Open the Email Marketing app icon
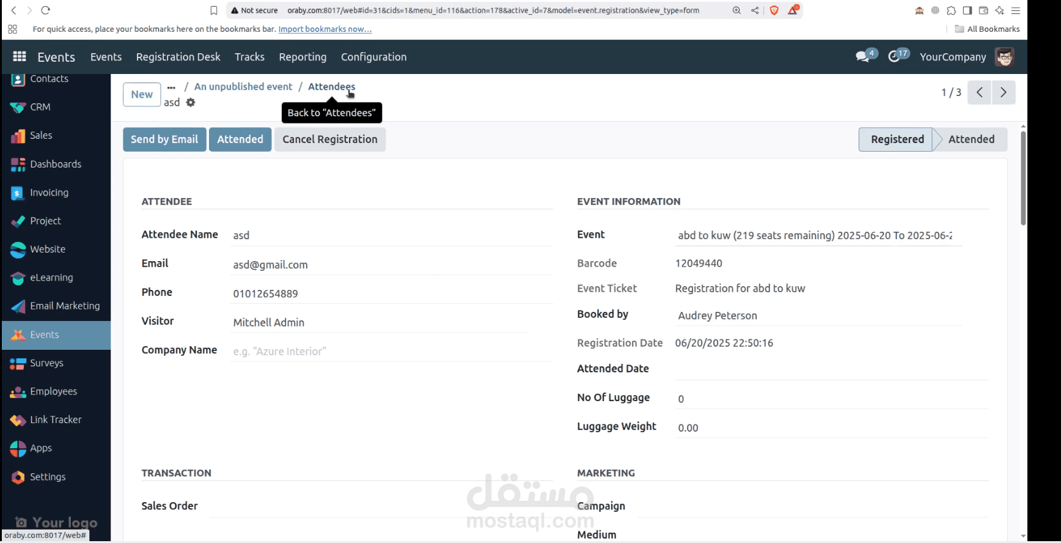 18,306
